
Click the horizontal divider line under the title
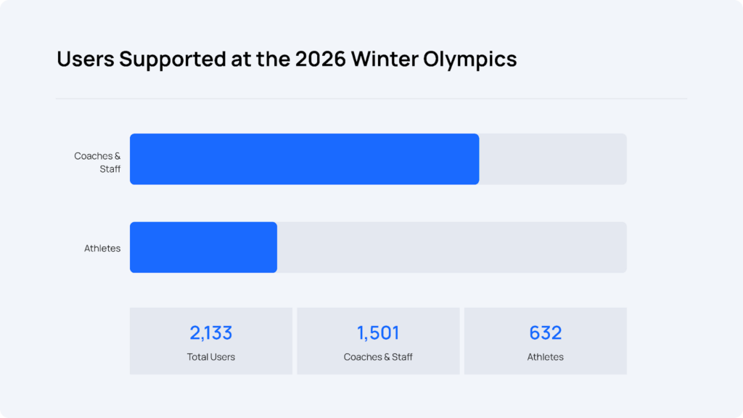tap(371, 99)
